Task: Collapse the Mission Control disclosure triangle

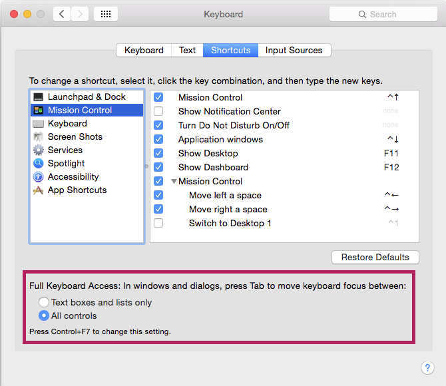Action: point(174,182)
